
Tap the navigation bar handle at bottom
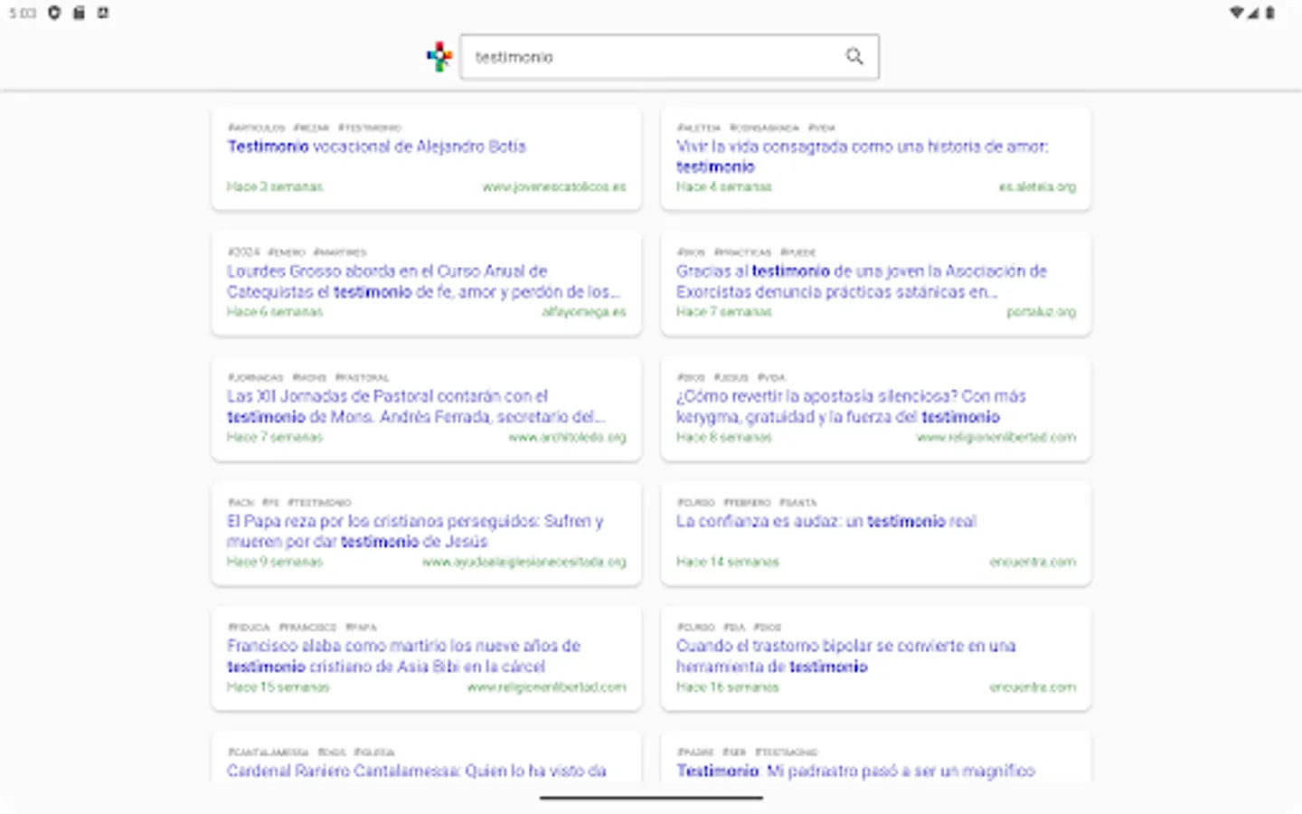click(x=650, y=798)
